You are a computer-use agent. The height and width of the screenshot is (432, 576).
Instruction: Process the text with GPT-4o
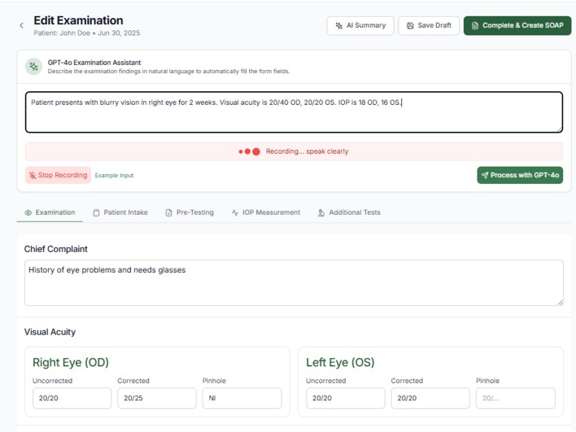pyautogui.click(x=520, y=175)
